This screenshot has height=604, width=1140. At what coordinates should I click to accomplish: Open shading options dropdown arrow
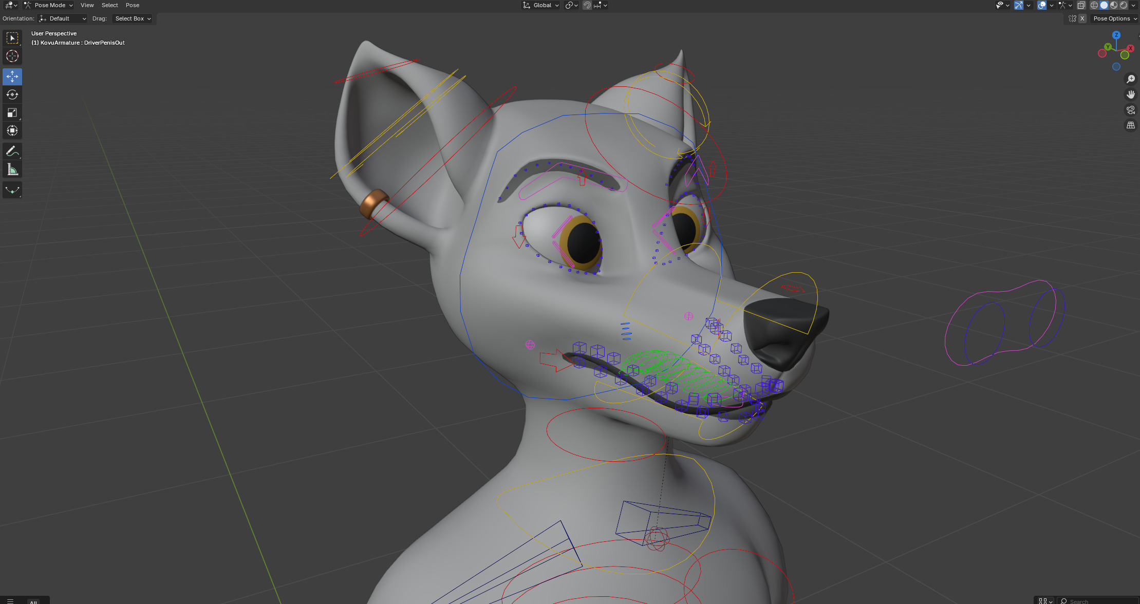1133,5
